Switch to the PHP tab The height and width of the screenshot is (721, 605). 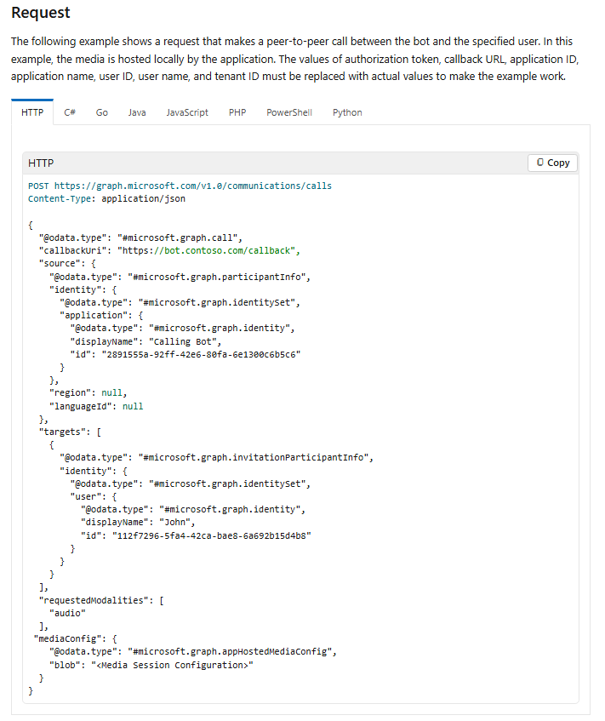pyautogui.click(x=237, y=112)
